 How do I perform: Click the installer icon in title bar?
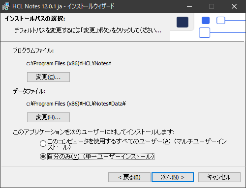[6, 6]
